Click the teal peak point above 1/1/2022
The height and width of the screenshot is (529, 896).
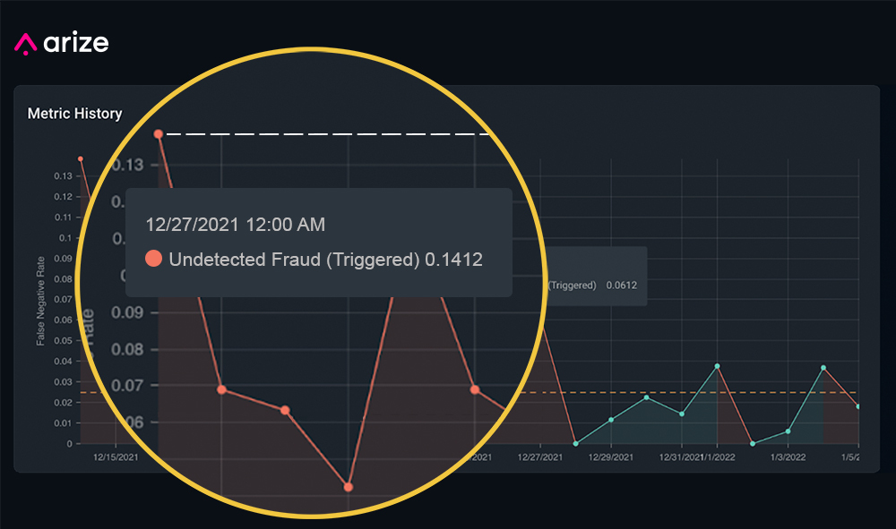718,366
